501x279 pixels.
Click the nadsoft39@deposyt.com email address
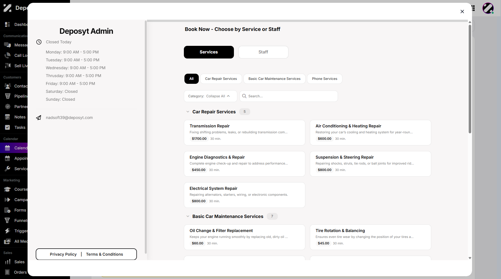click(69, 118)
